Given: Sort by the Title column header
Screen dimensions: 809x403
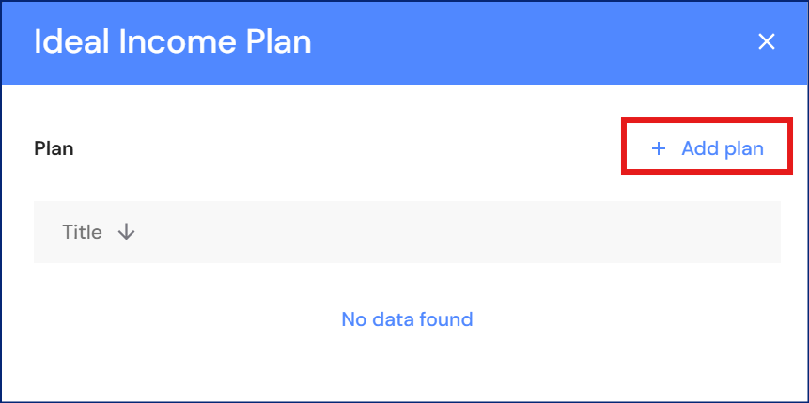Looking at the screenshot, I should coord(83,232).
